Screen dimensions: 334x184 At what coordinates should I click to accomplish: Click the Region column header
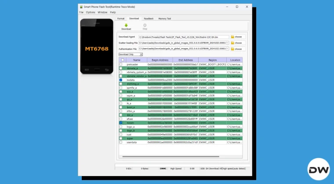(212, 60)
